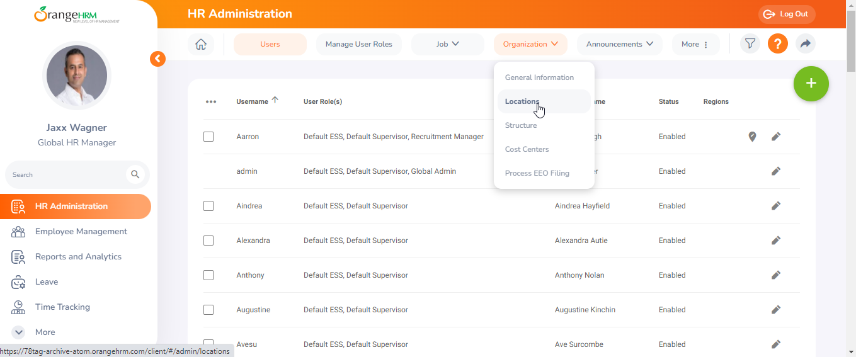The height and width of the screenshot is (357, 856).
Task: Collapse the sidebar with the orange arrow
Action: (x=157, y=59)
